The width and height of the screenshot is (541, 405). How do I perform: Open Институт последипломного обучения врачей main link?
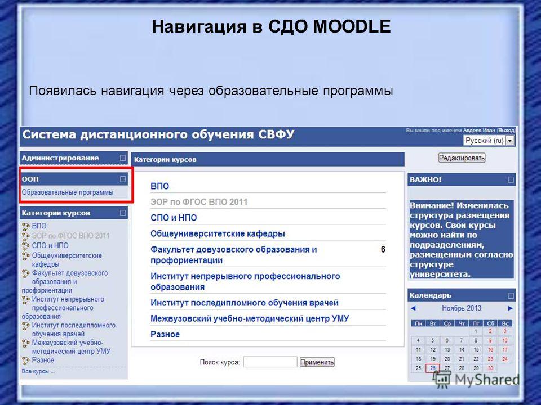245,303
